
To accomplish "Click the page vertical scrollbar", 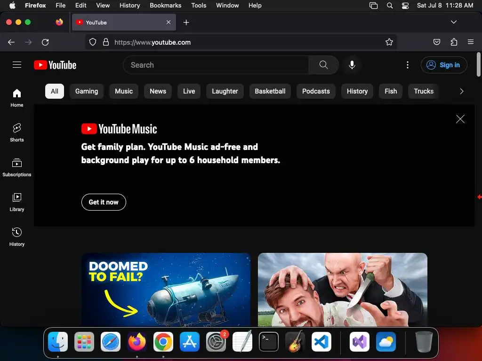I will point(479,65).
